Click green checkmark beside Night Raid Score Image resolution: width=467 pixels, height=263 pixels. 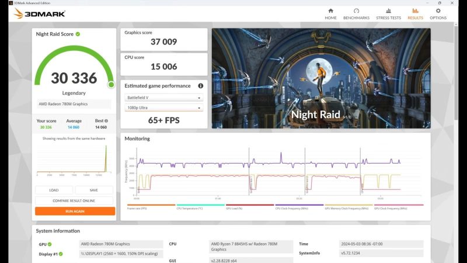click(78, 34)
